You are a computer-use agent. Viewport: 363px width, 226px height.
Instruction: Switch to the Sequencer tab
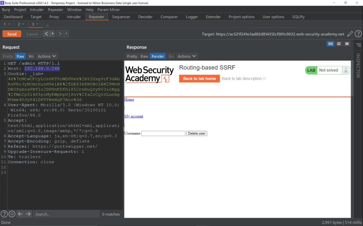[121, 17]
